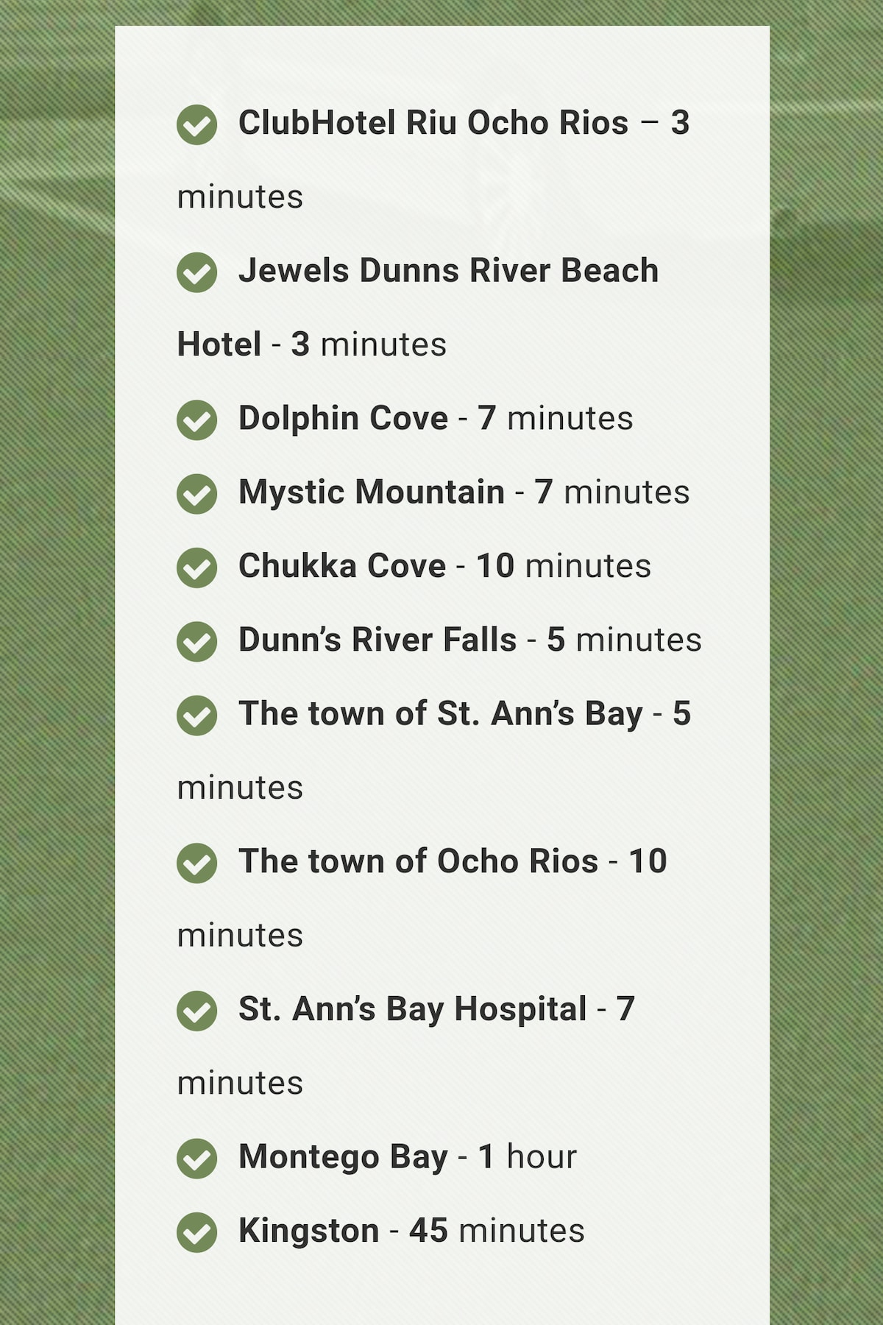Click the Jewels Dunns River Beach text

pos(448,270)
